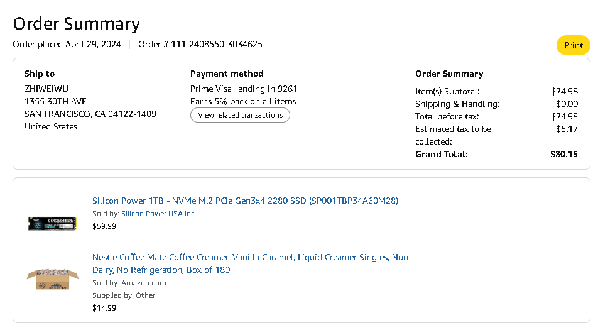Visit the Silicon Power USA Inc seller page
The image size is (598, 330).
[158, 214]
